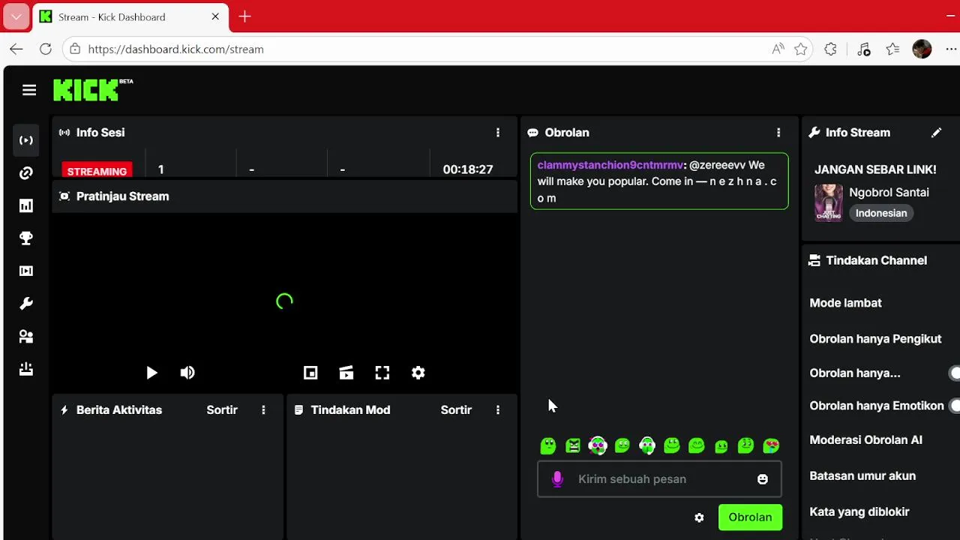The image size is (960, 540).
Task: Open the community users sidebar icon
Action: 26,336
